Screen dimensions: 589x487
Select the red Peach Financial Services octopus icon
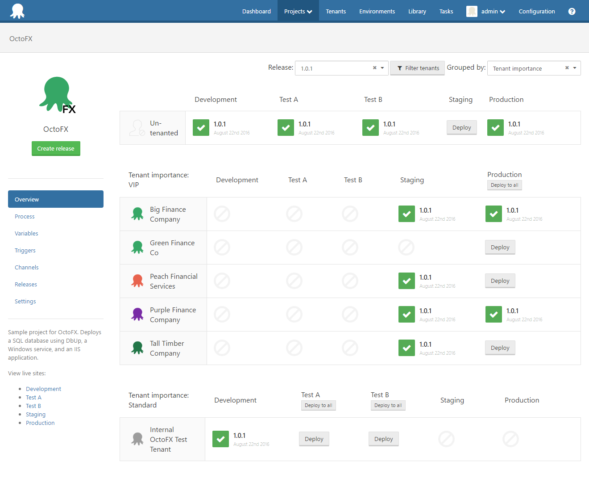coord(137,281)
